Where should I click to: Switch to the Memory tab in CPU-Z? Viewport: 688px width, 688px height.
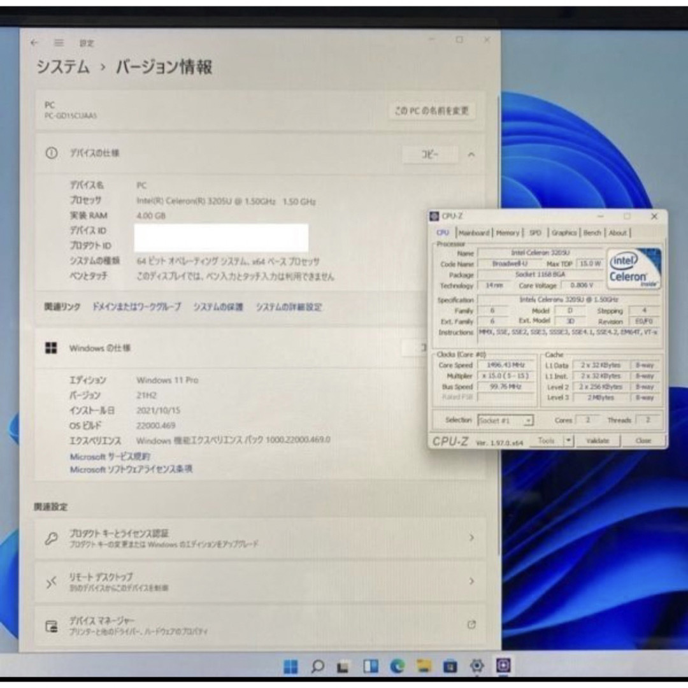(507, 233)
